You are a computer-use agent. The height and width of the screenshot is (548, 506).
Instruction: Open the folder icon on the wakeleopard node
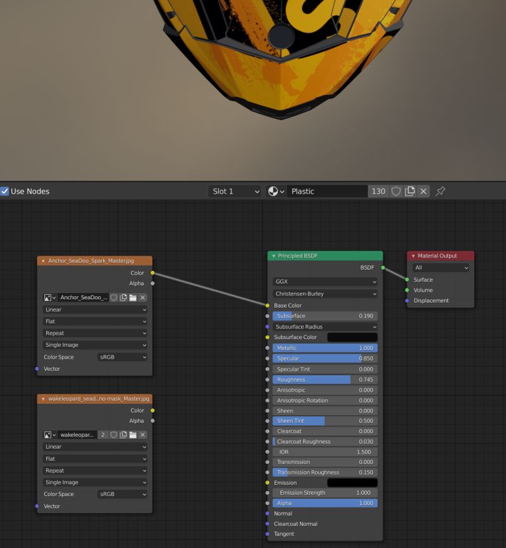[x=133, y=435]
